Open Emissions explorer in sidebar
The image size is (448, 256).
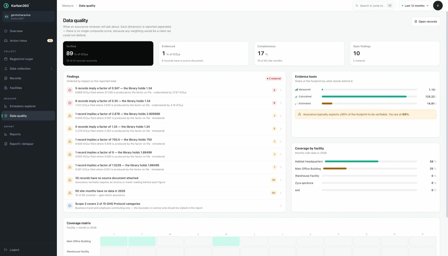click(x=28, y=106)
